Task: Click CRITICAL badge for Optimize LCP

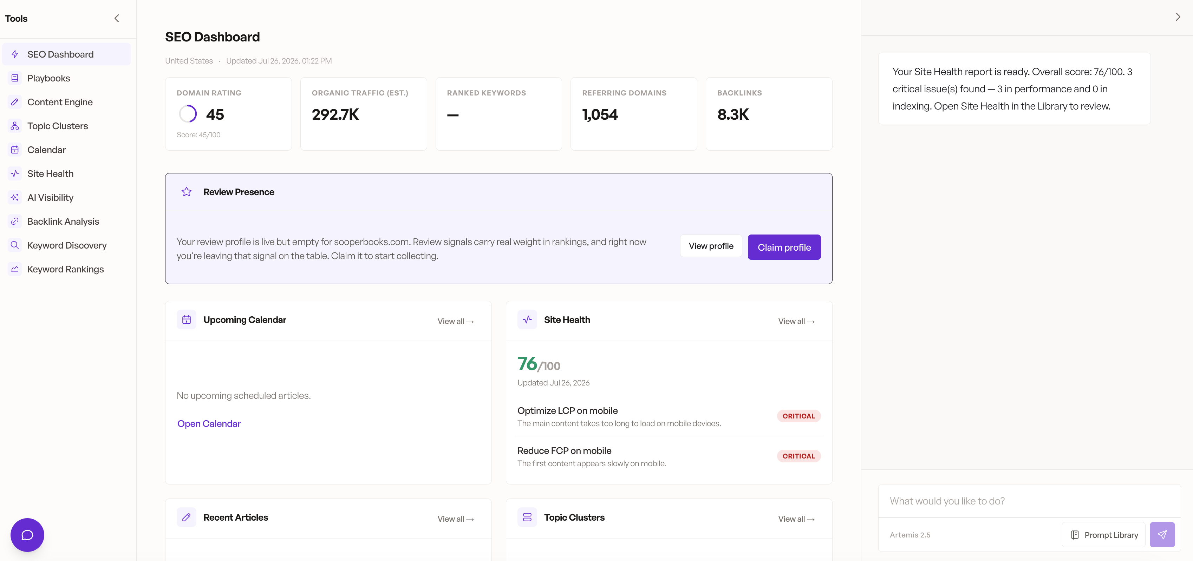Action: tap(798, 416)
